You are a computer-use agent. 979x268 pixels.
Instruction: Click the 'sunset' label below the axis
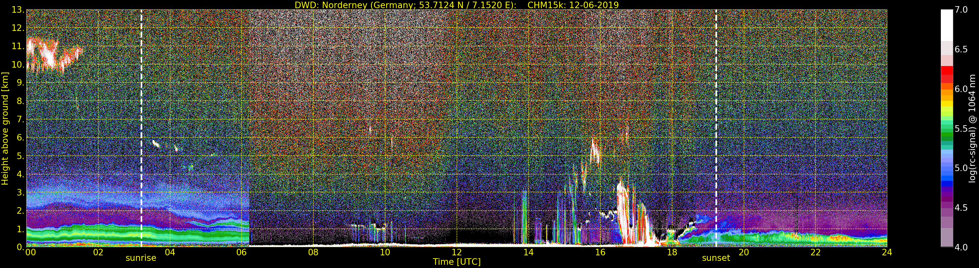click(x=716, y=258)
